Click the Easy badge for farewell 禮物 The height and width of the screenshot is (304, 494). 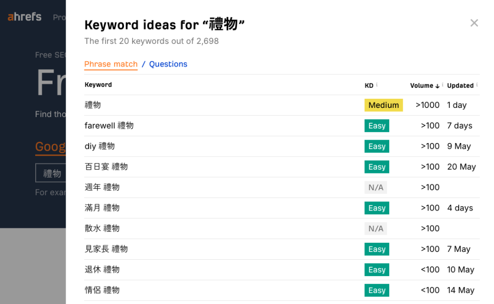coord(377,126)
